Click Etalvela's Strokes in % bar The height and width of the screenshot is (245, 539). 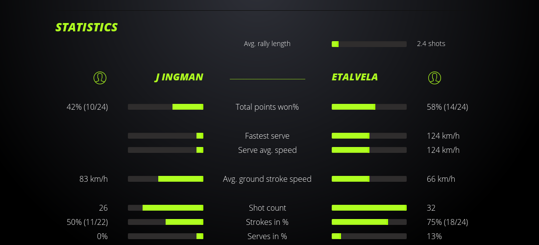coord(369,222)
